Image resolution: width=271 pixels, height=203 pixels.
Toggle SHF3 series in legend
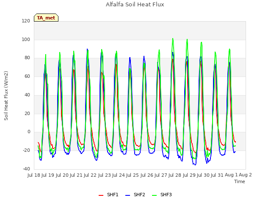tap(162, 195)
